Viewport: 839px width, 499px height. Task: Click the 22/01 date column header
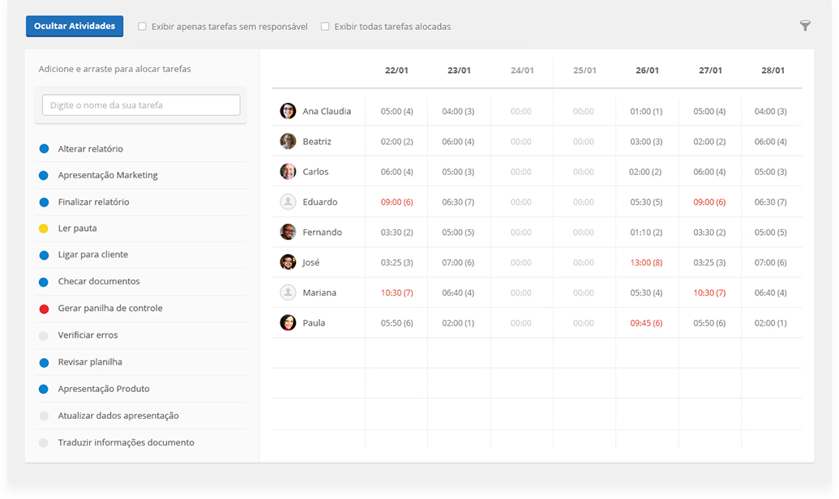(396, 70)
